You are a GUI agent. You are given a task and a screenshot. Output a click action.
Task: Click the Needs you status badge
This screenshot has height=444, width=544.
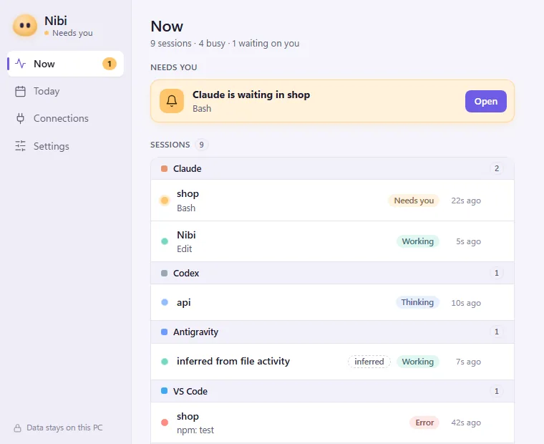pyautogui.click(x=414, y=201)
